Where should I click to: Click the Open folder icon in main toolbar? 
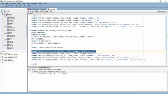point(4,6)
